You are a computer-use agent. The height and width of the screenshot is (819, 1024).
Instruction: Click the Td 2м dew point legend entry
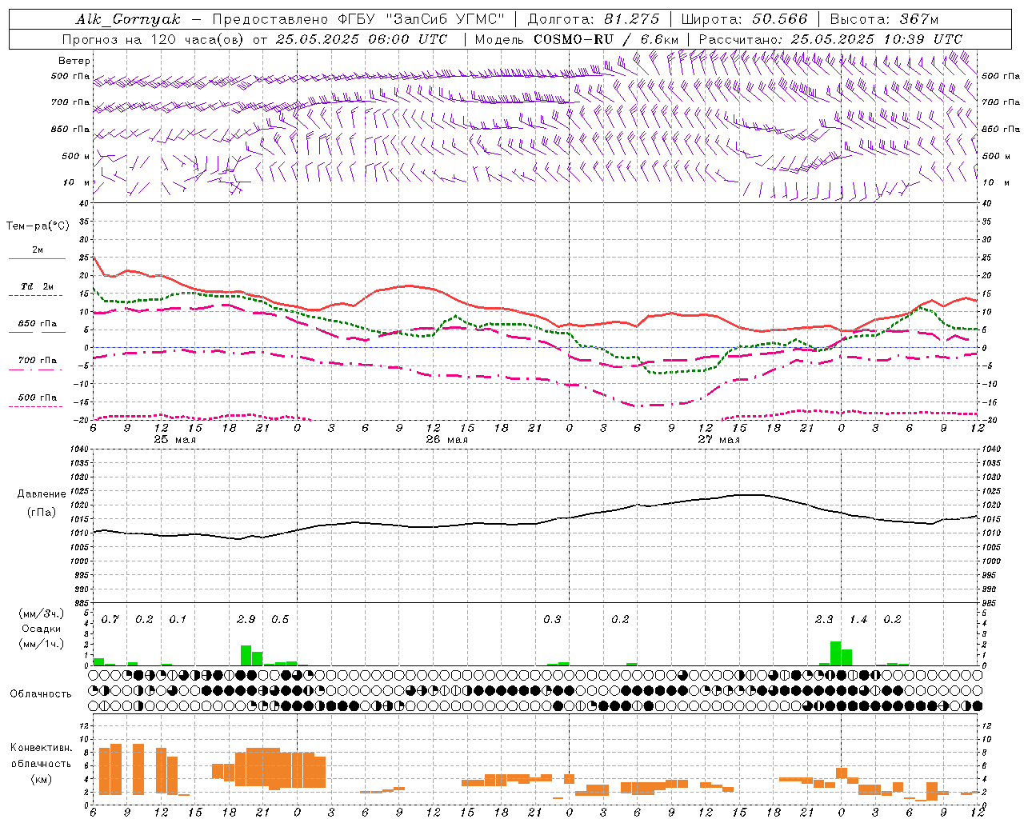pyautogui.click(x=38, y=286)
